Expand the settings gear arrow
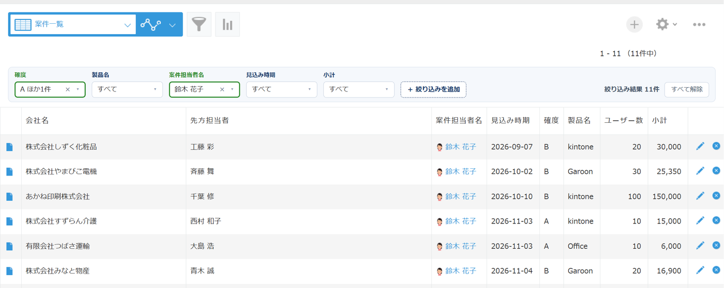Image resolution: width=724 pixels, height=288 pixels. (675, 25)
